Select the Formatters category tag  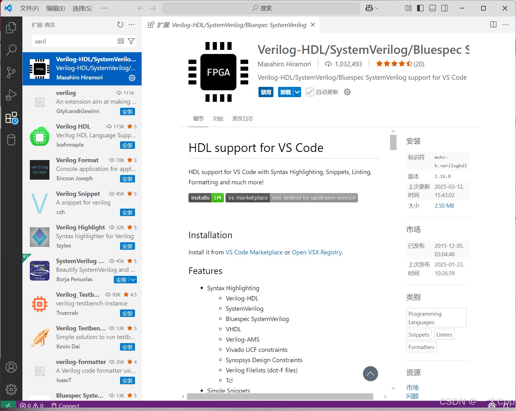421,347
